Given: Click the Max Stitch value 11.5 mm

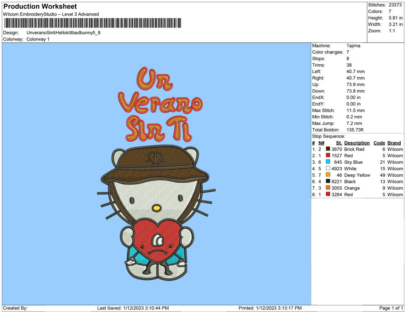Looking at the screenshot, I should [356, 111].
